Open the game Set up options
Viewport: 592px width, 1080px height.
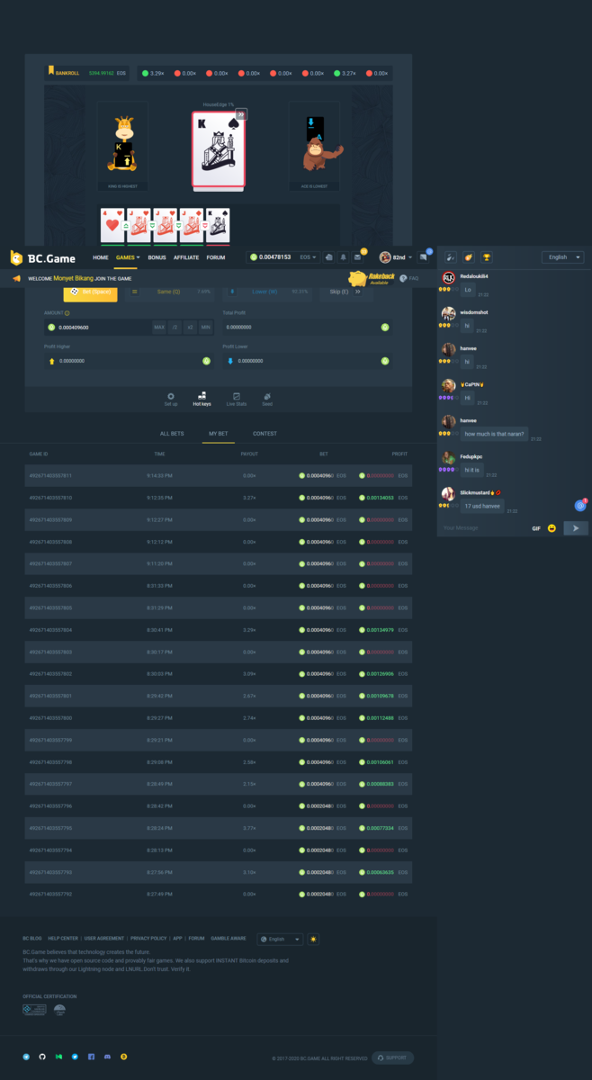point(171,399)
